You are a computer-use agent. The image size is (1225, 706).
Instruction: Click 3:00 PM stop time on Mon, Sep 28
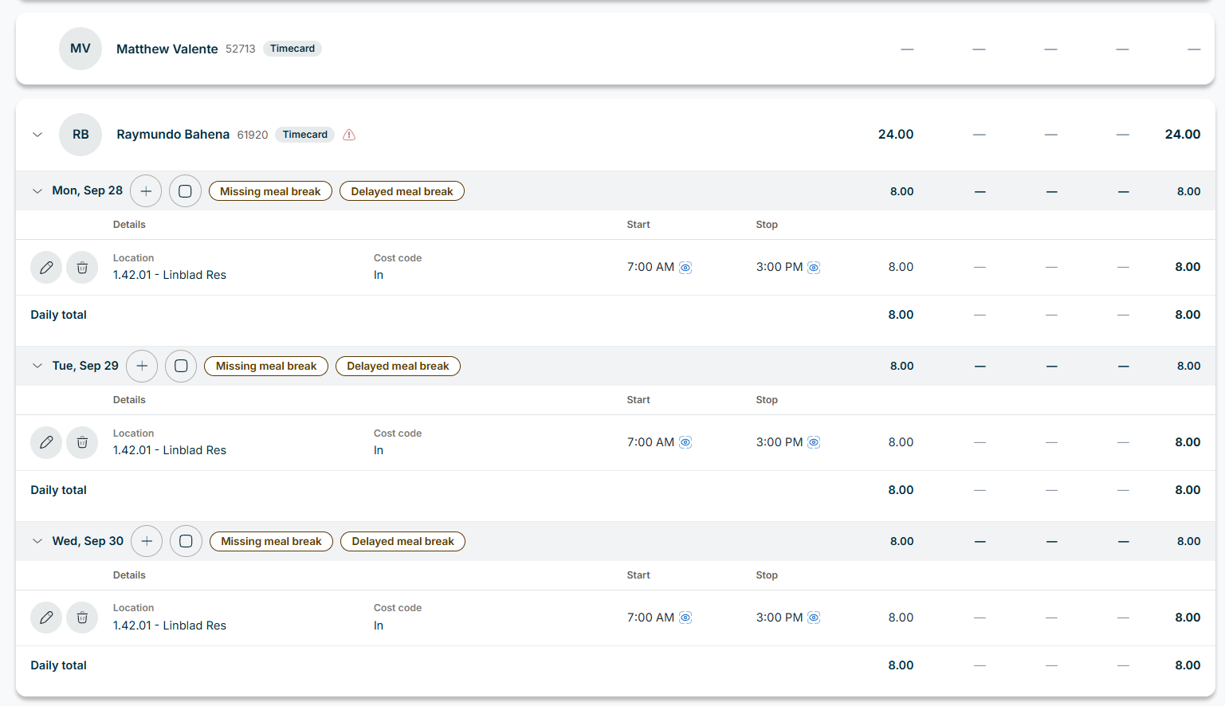[x=779, y=267]
